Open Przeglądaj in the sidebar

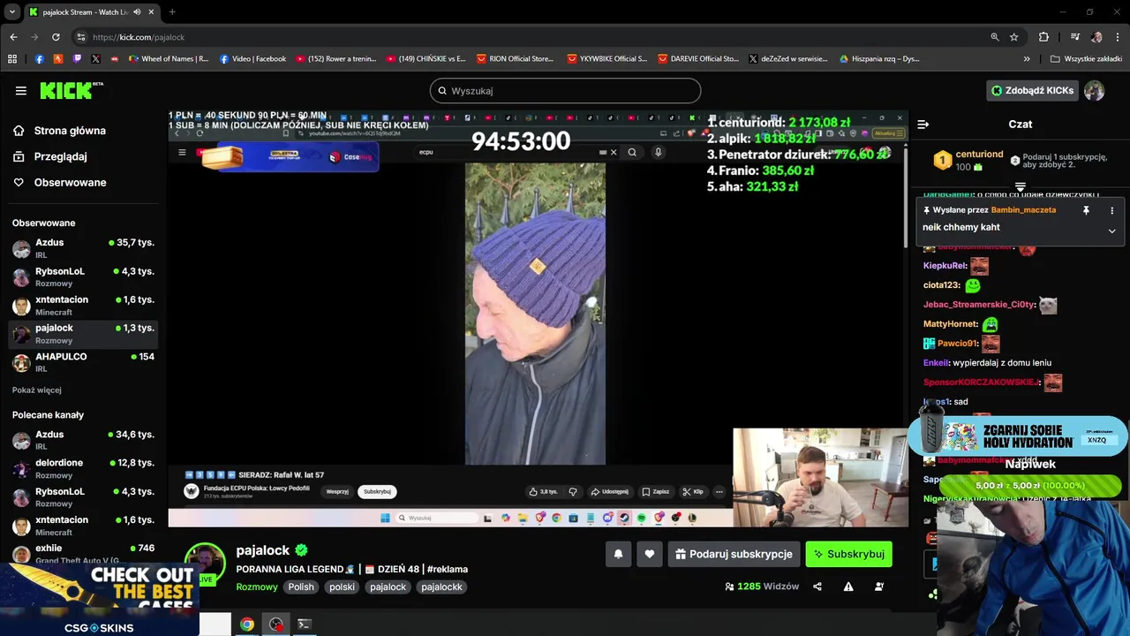pos(60,156)
